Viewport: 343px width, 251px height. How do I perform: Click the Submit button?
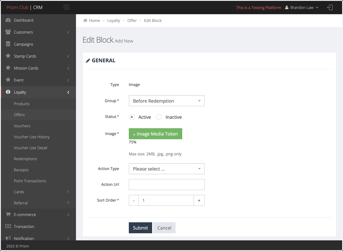pyautogui.click(x=140, y=228)
